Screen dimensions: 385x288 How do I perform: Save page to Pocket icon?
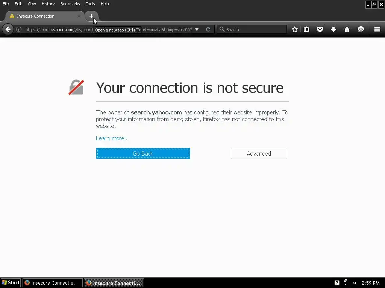coord(320,29)
